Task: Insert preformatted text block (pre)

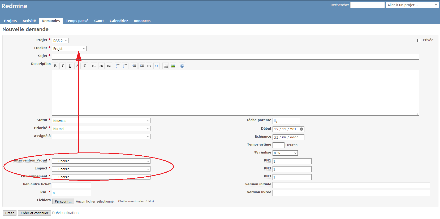Action: pos(149,66)
